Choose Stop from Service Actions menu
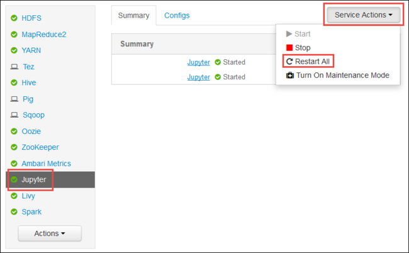 (x=302, y=48)
